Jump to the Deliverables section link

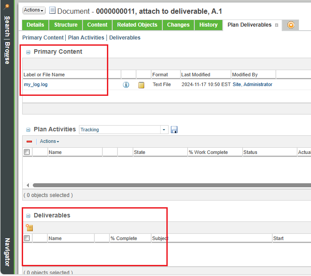[125, 38]
